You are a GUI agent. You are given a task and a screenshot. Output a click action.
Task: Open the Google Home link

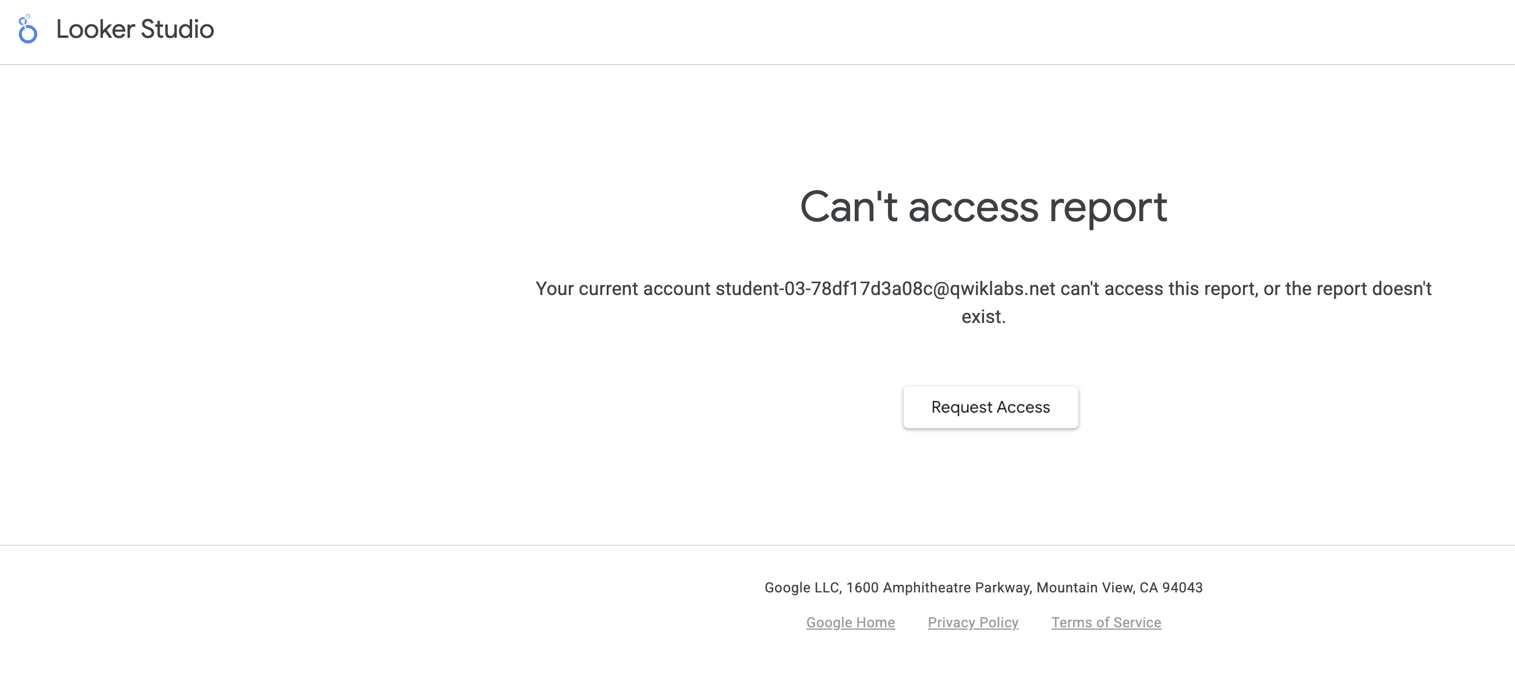point(850,622)
